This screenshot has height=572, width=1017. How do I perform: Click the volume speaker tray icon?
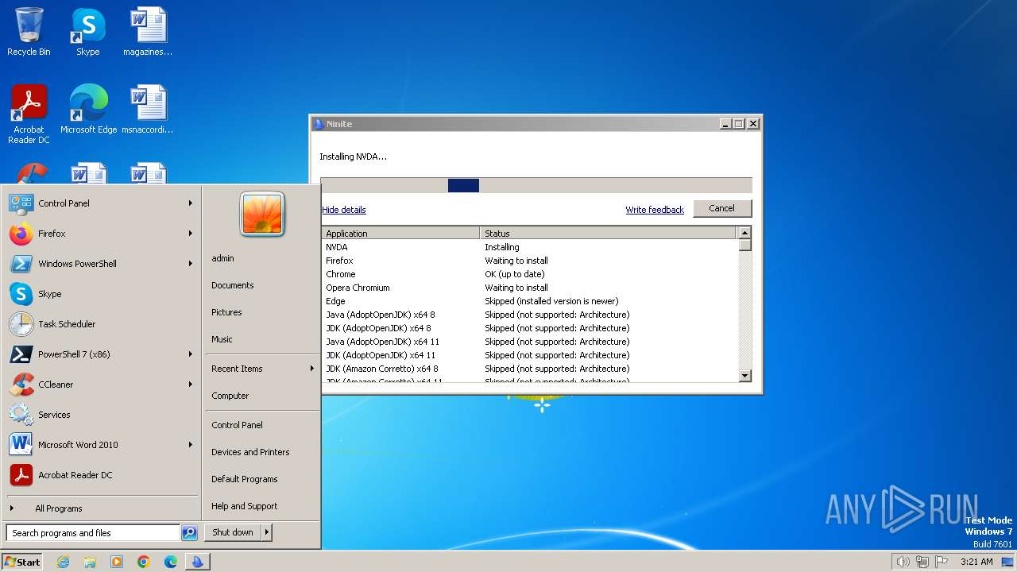tap(903, 562)
